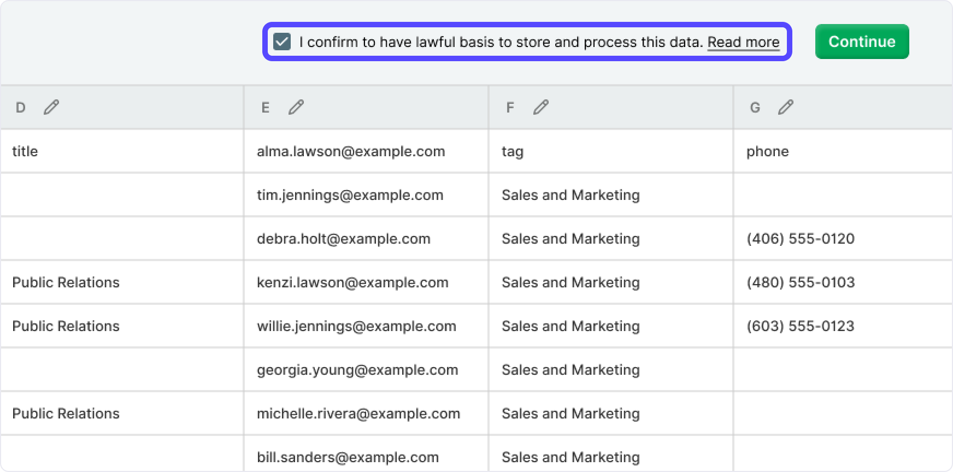Select the willie.jennings@example.com cell

(366, 326)
